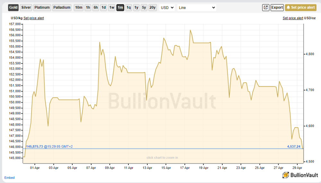This screenshot has height=183, width=321.
Task: Set chart range to 6h
Action: click(96, 8)
